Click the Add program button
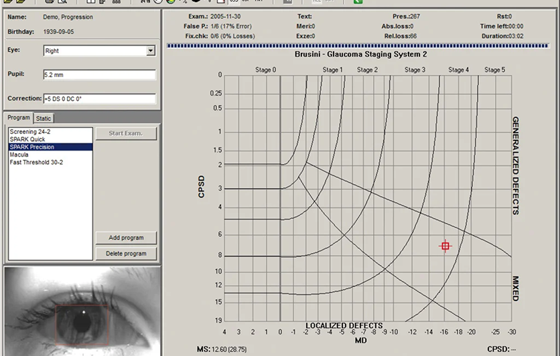 [126, 238]
